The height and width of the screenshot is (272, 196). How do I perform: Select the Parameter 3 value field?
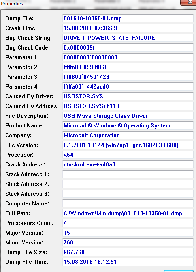(128, 77)
